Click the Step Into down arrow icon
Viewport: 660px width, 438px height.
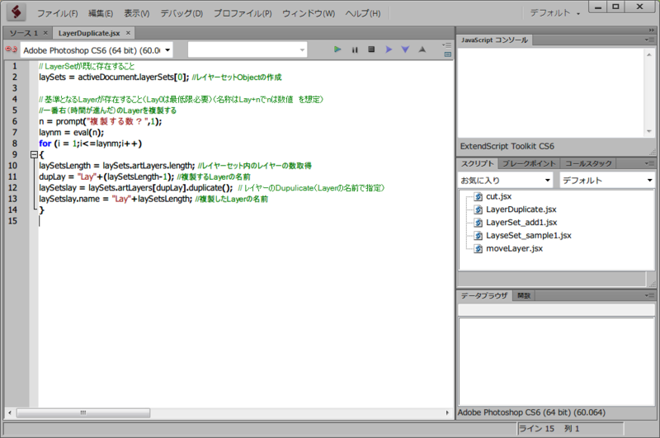405,49
